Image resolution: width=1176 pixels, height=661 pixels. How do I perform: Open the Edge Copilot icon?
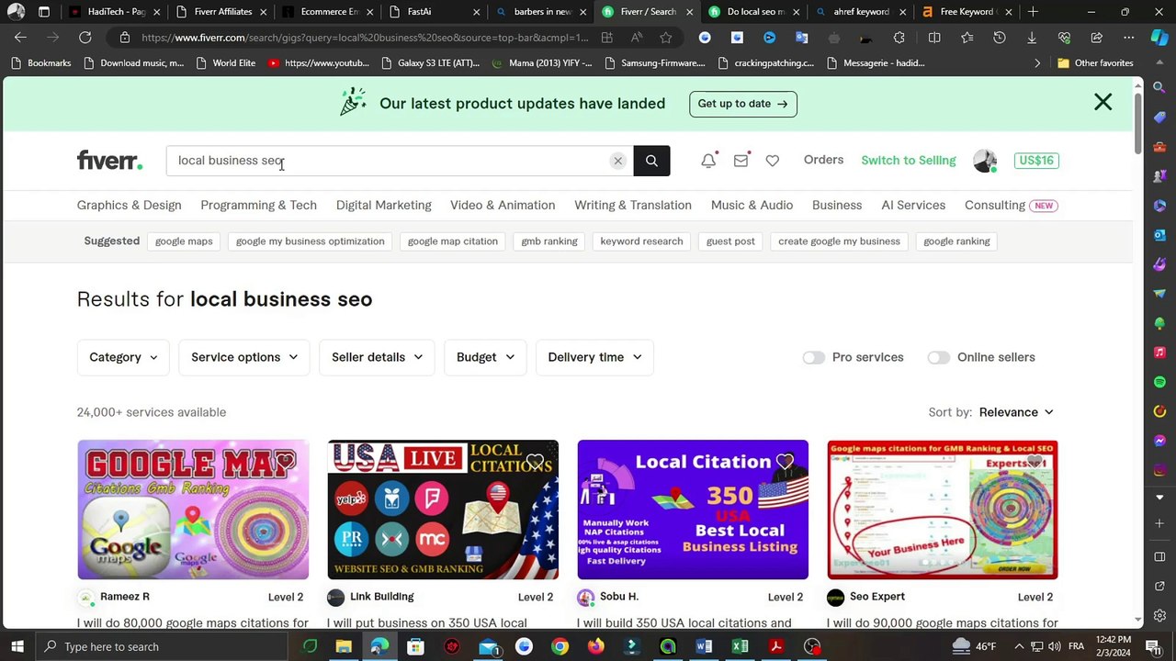coord(1159,38)
